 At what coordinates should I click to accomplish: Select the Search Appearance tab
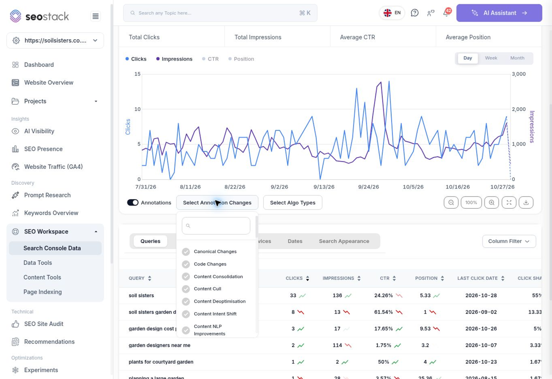[344, 242]
